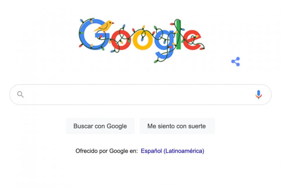This screenshot has width=281, height=187.
Task: Focus the empty Google search box
Action: point(140,94)
